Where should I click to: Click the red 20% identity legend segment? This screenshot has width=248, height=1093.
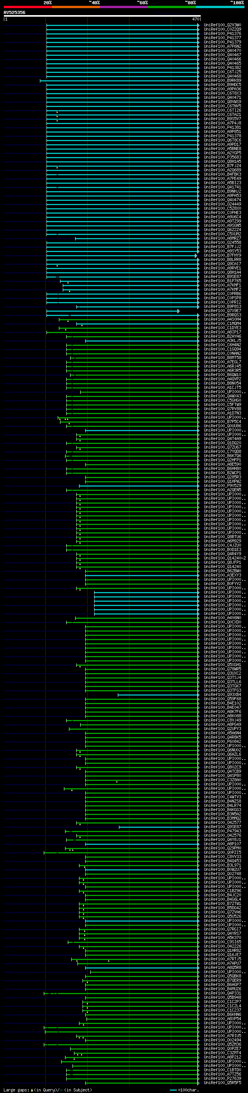click(28, 7)
